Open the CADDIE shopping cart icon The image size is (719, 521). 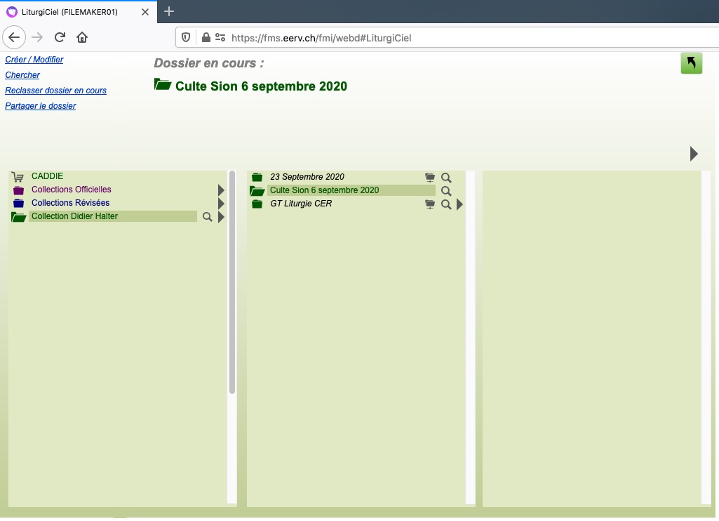coord(18,177)
